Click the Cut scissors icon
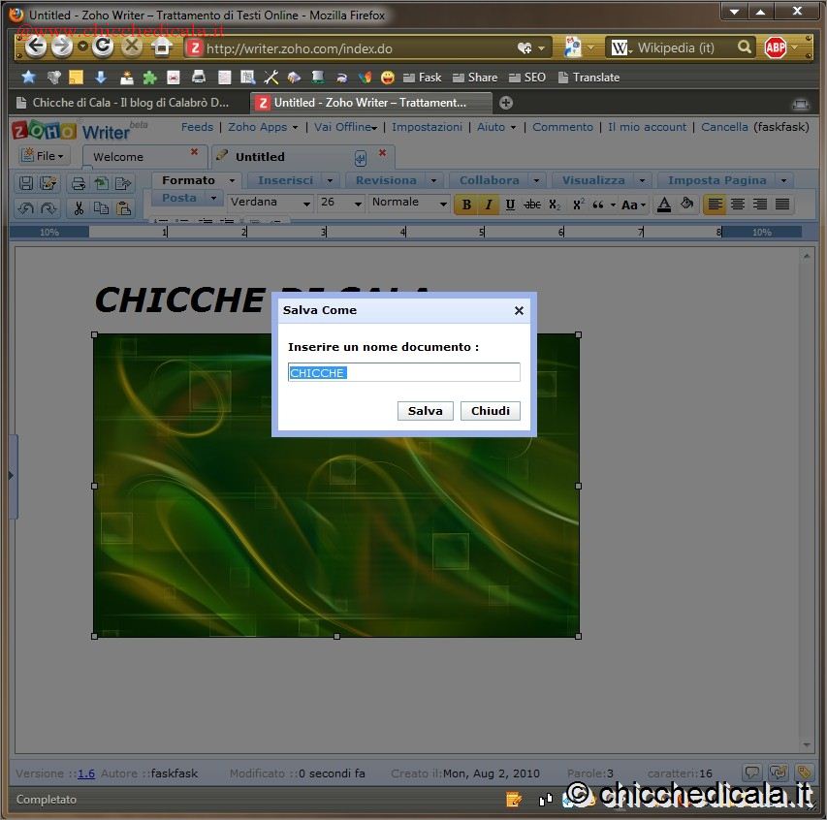This screenshot has height=820, width=827. click(x=79, y=207)
